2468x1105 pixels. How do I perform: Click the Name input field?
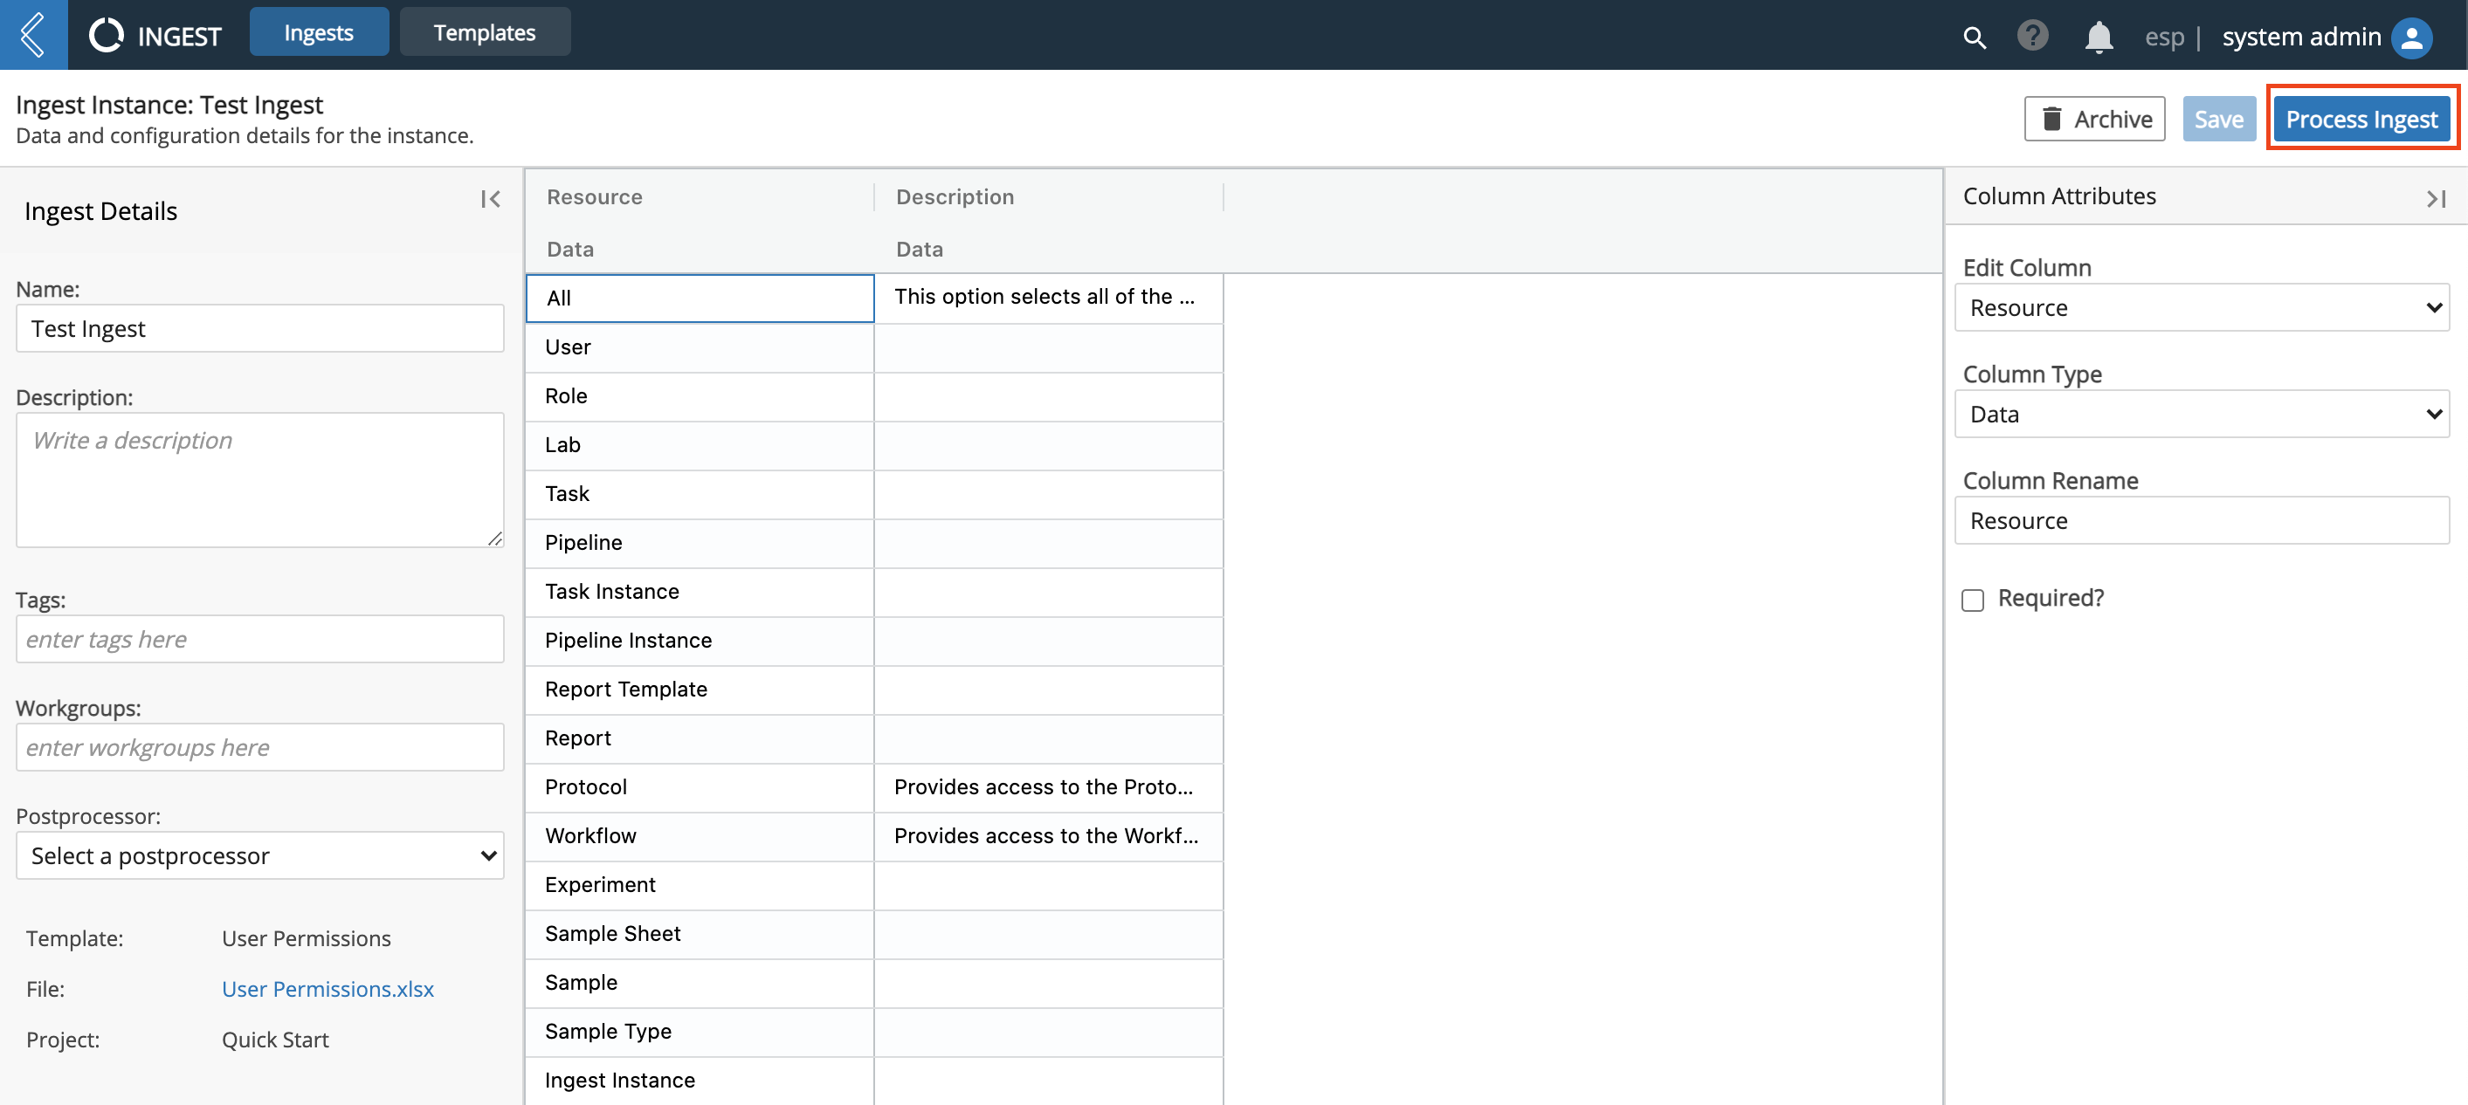257,327
